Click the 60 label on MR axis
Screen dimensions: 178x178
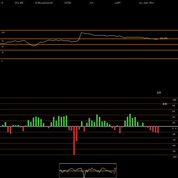[174, 111]
